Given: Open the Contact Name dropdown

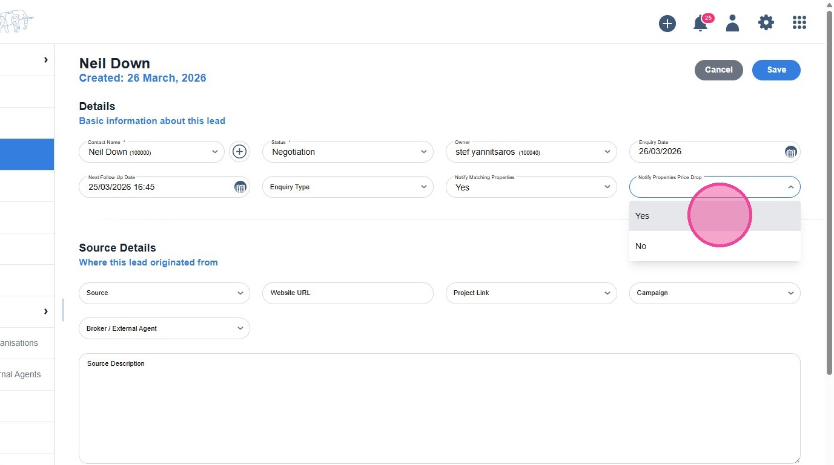Looking at the screenshot, I should click(151, 152).
